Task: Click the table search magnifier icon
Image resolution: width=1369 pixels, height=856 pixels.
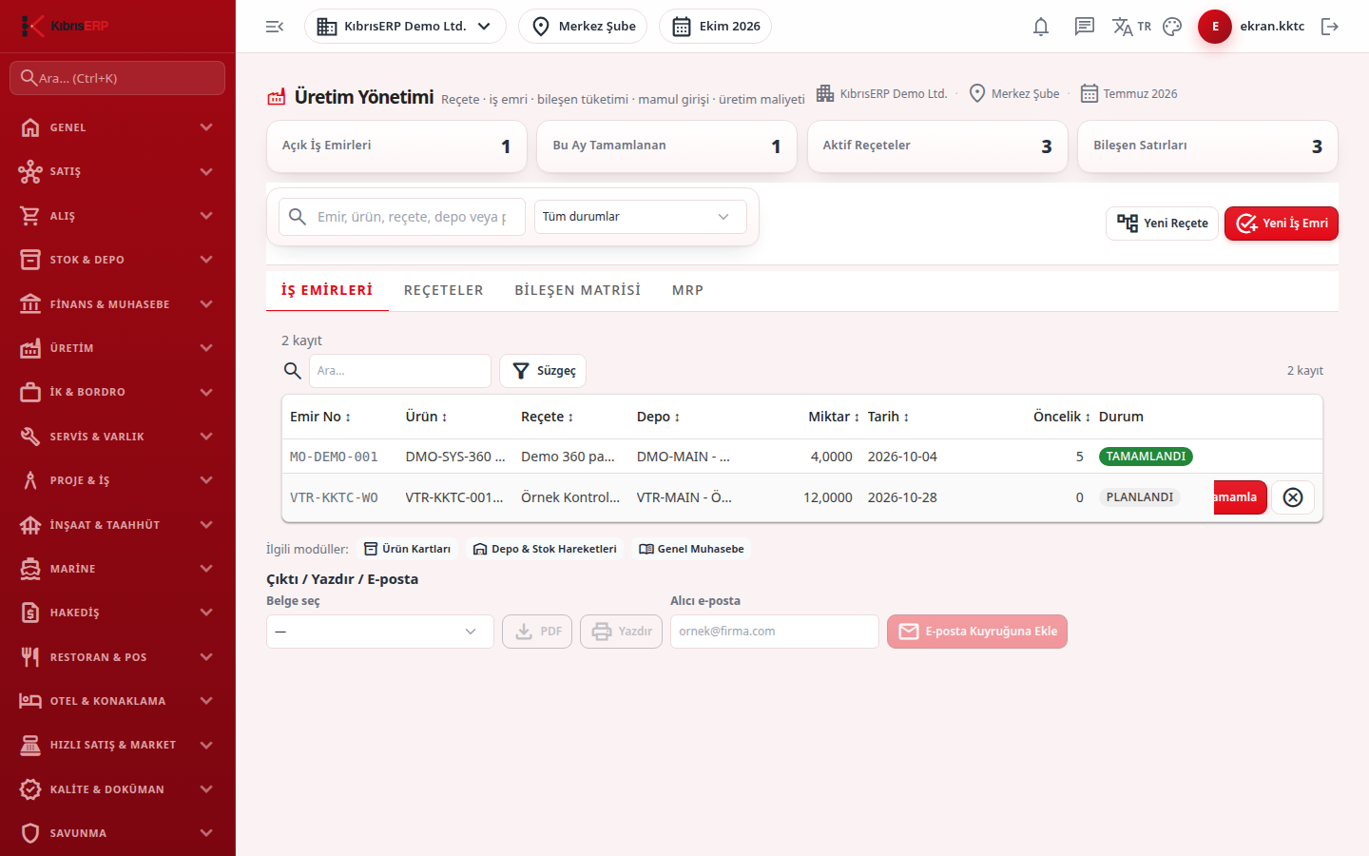Action: (293, 371)
